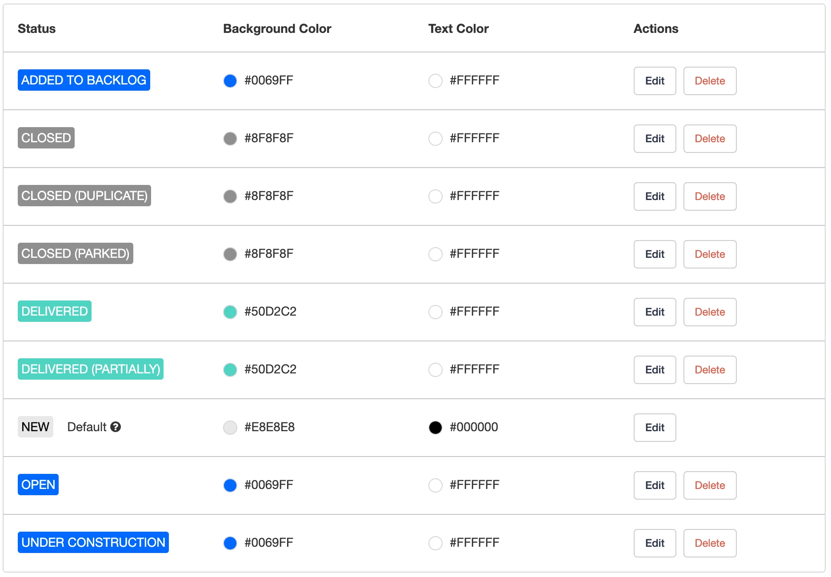Delete the OPEN status
This screenshot has height=577, width=831.
710,485
